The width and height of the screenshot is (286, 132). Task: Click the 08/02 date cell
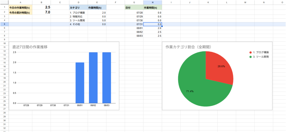134,32
